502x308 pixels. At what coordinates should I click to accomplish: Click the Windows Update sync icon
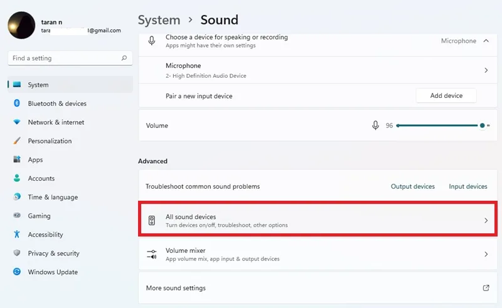[x=17, y=272]
